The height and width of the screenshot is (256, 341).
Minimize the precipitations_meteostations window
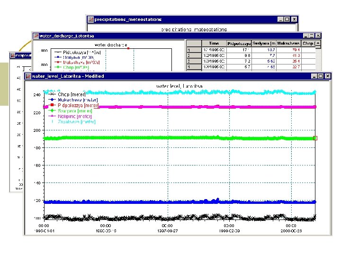pyautogui.click(x=280, y=19)
